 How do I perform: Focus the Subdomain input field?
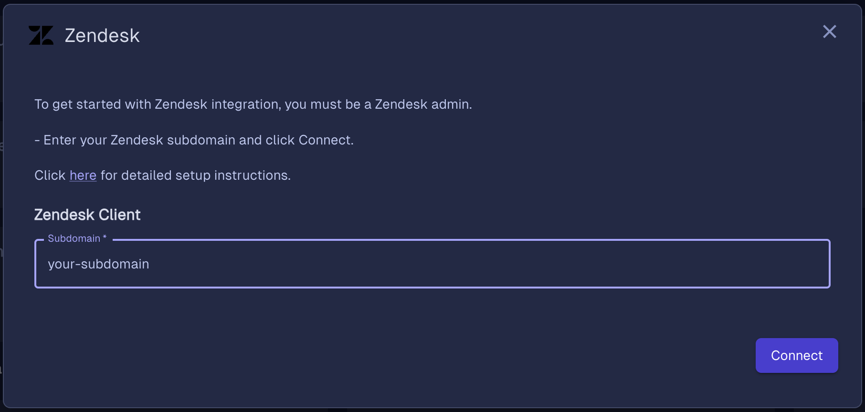tap(432, 264)
